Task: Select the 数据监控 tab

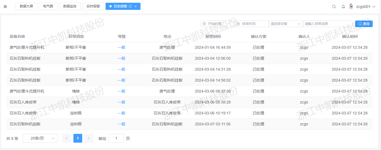Action: pyautogui.click(x=70, y=6)
